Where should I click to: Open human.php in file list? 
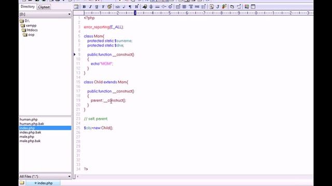(29, 119)
